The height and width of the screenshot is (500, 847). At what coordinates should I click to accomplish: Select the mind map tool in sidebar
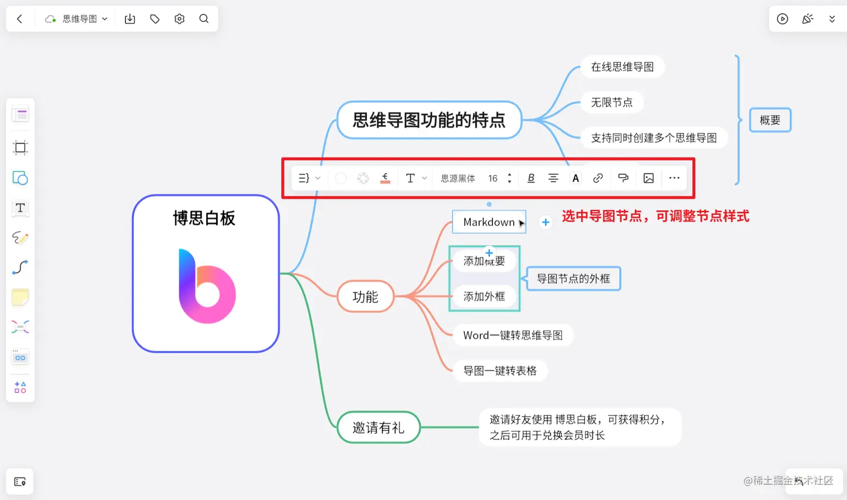[x=20, y=327]
